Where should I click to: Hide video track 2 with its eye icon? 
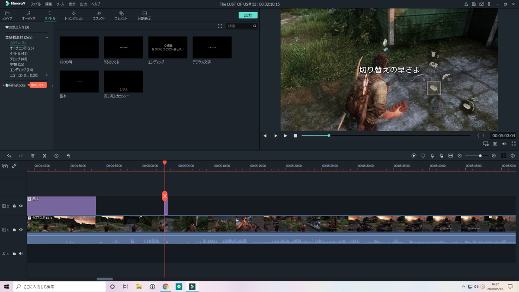21,206
